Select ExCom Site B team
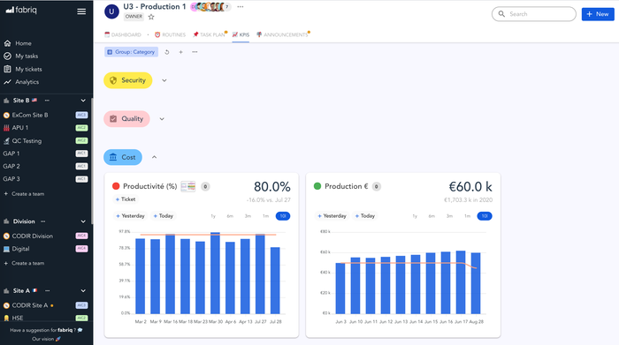Image resolution: width=619 pixels, height=345 pixels. pyautogui.click(x=30, y=115)
